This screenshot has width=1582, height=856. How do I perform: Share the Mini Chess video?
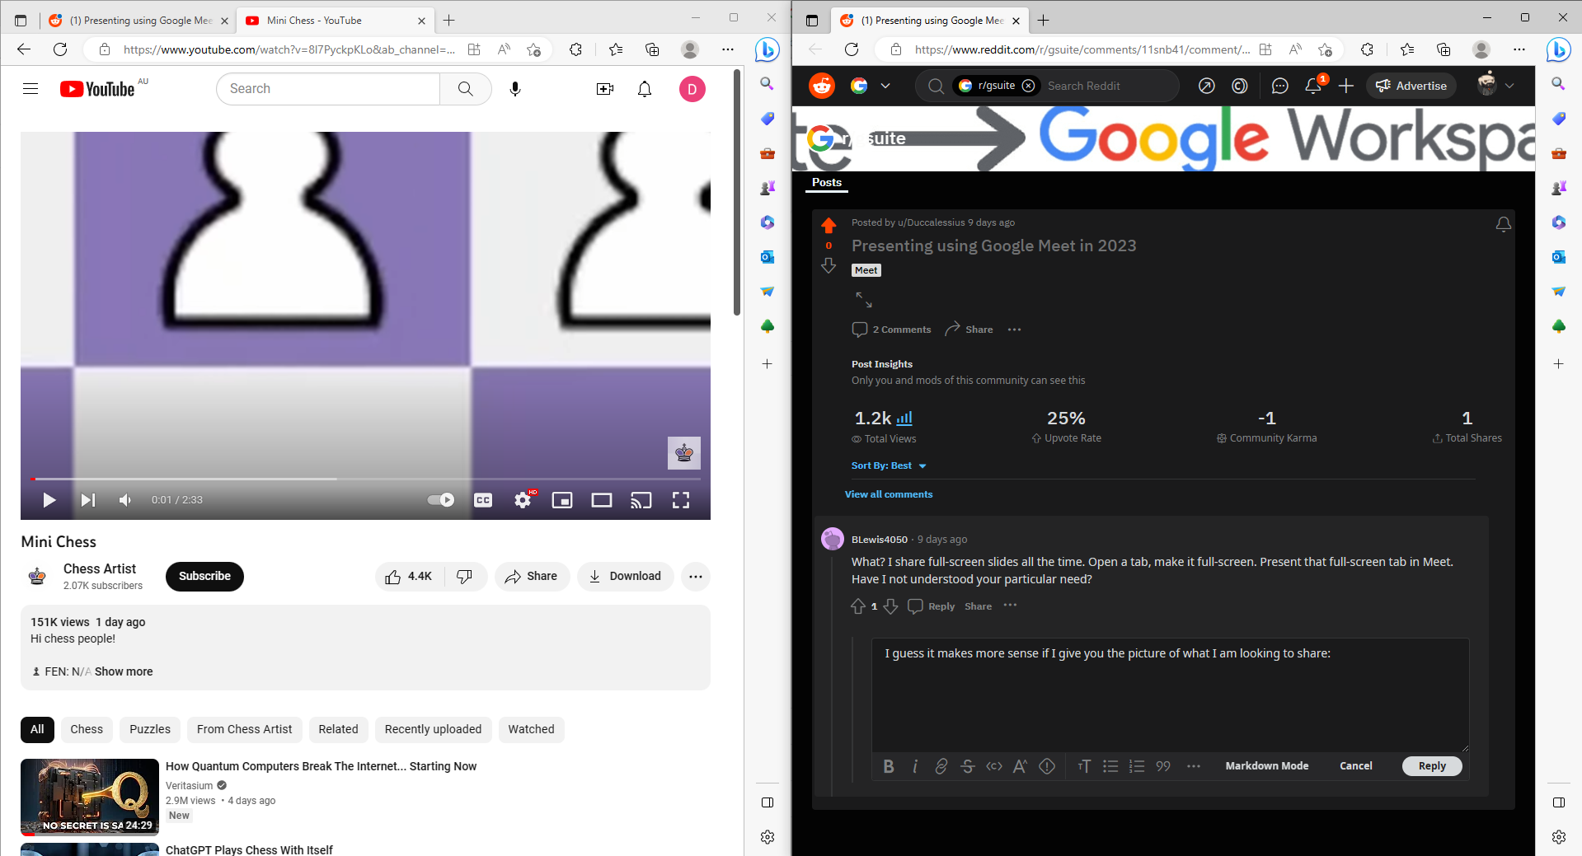[x=532, y=577]
